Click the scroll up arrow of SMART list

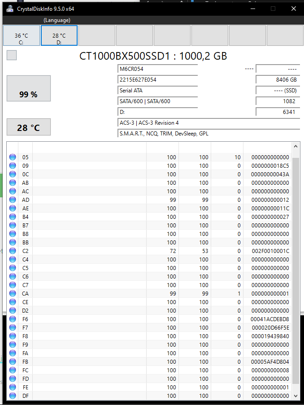296,146
